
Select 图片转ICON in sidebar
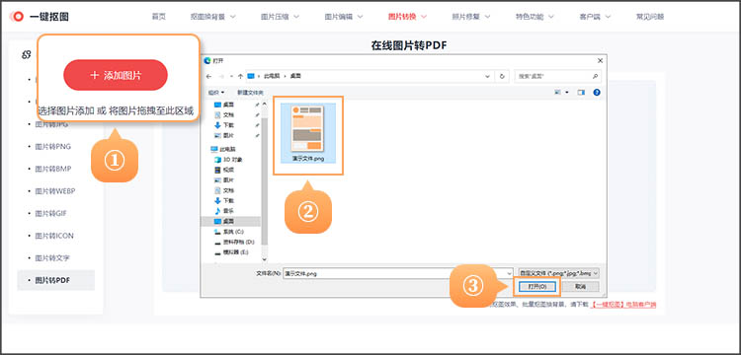(54, 236)
